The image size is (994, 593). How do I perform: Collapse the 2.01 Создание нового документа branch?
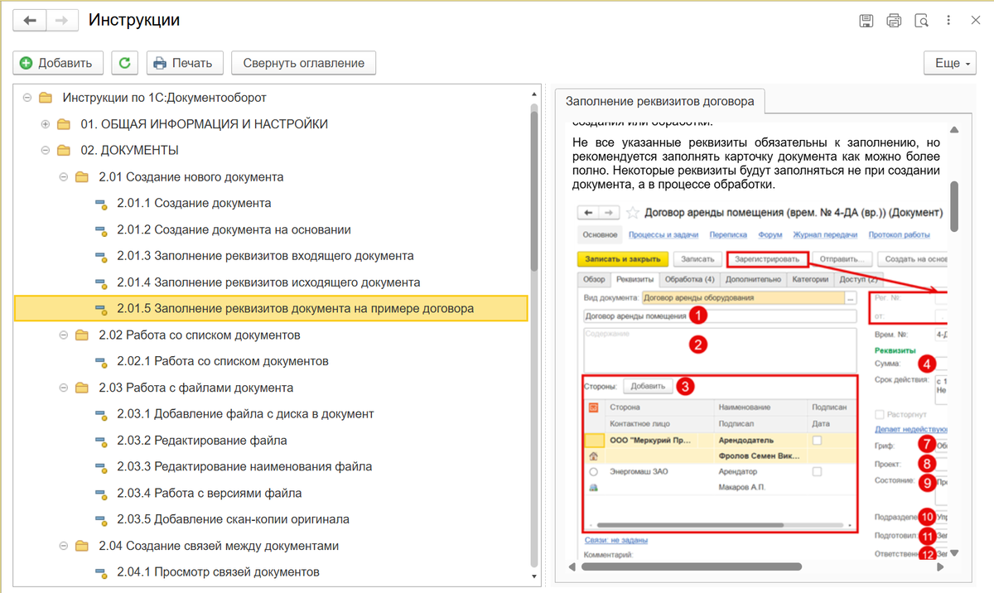pos(64,177)
